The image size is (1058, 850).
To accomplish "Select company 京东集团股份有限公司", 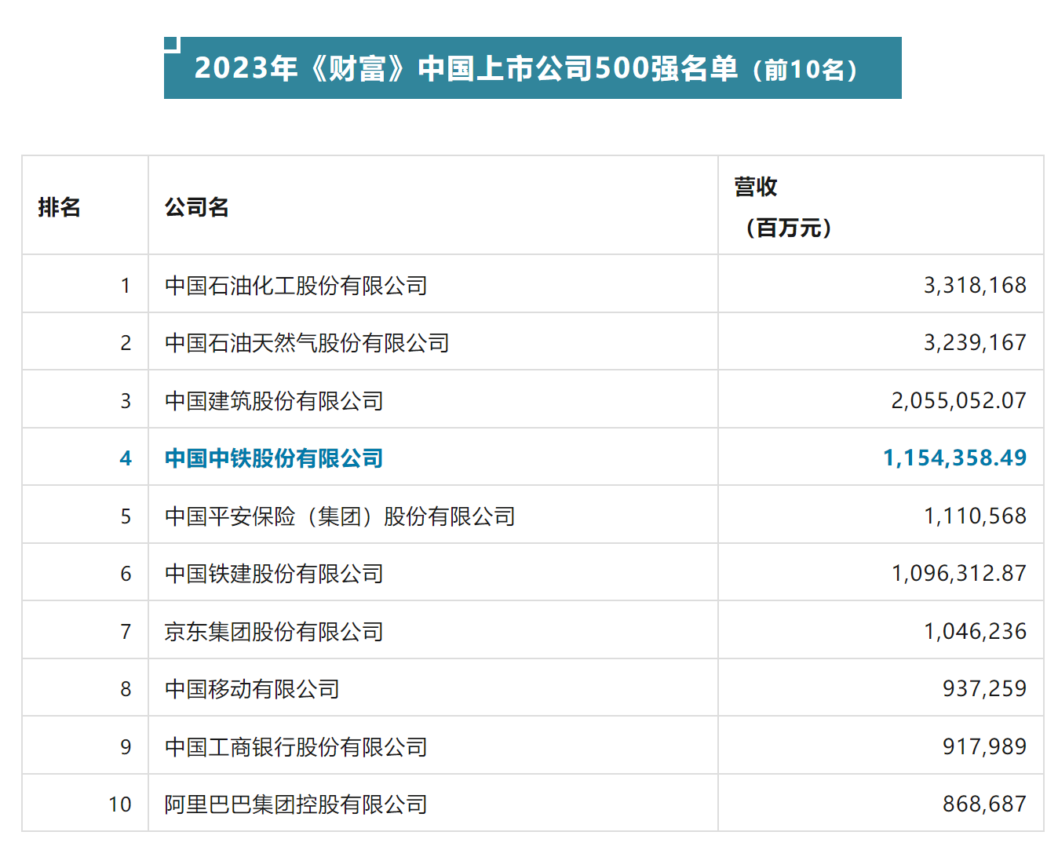I will [274, 632].
